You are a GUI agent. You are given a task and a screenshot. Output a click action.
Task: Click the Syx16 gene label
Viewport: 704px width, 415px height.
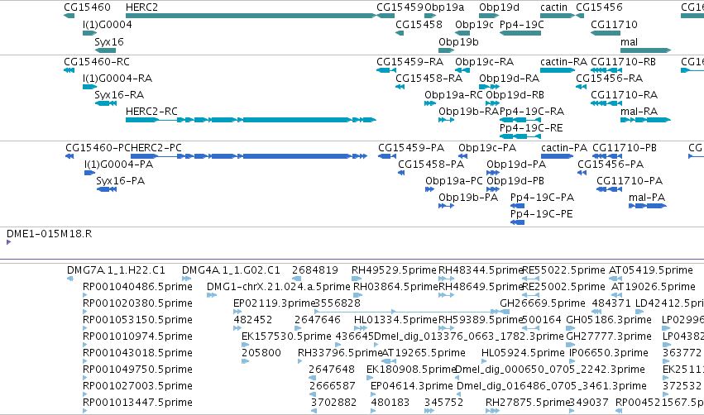click(x=108, y=41)
